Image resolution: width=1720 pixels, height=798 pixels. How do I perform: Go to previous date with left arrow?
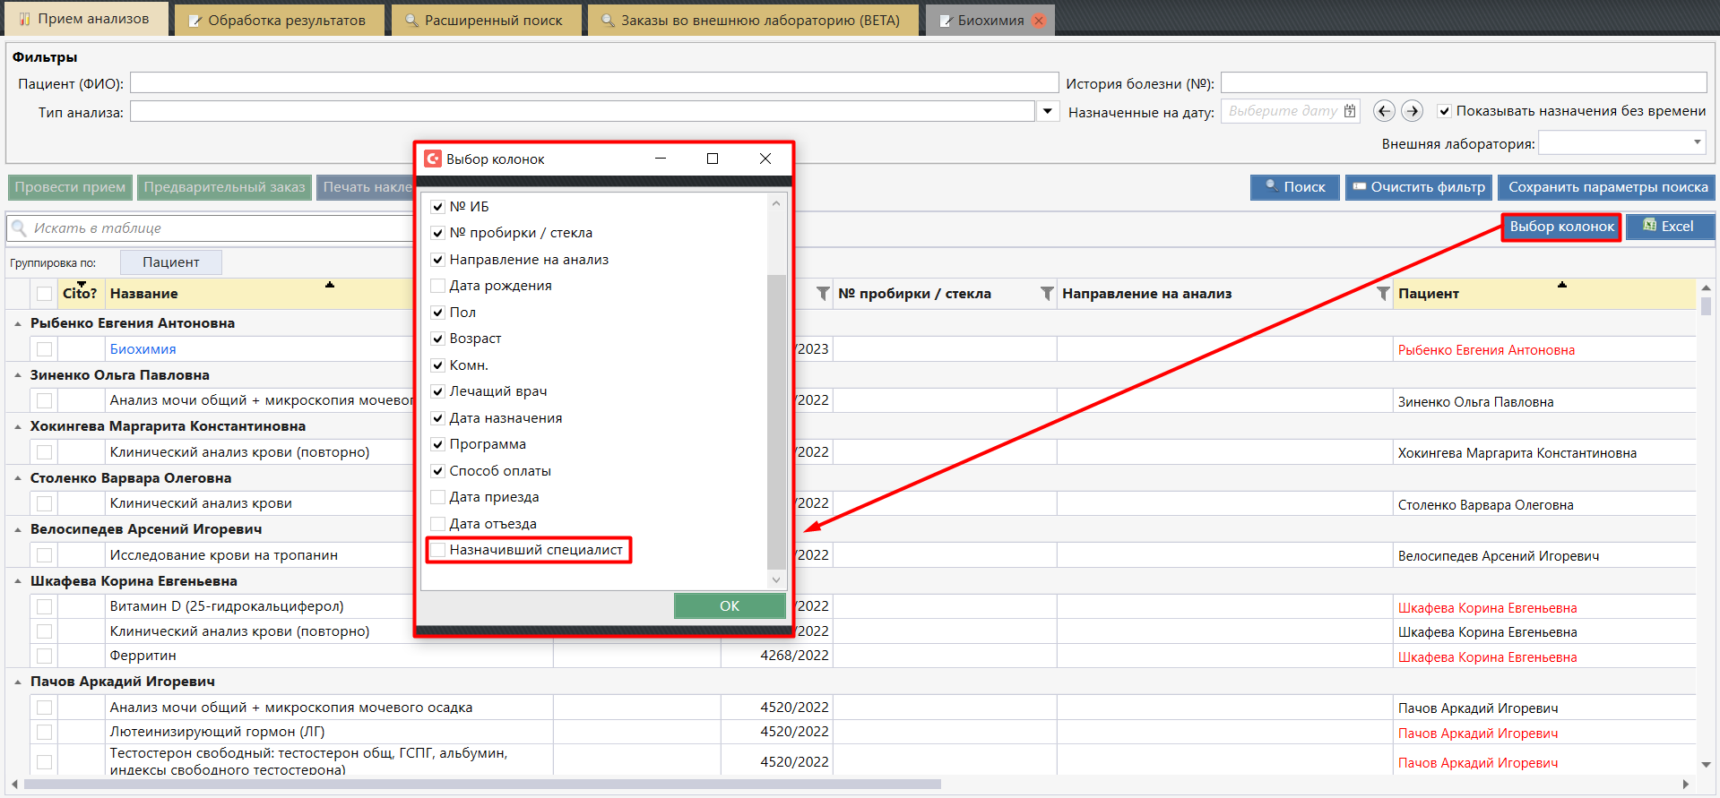(x=1384, y=111)
